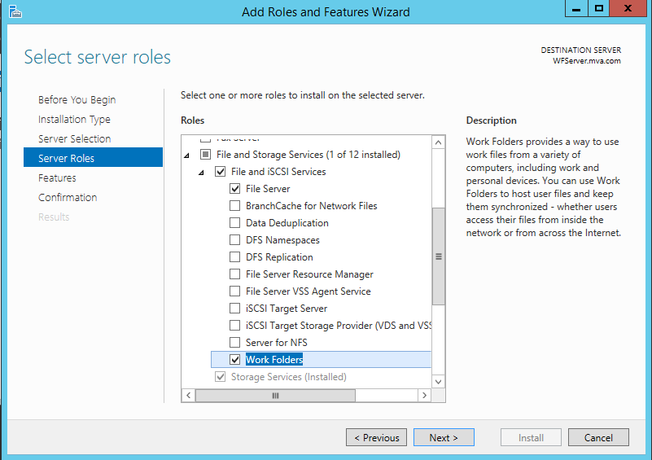Click the vertical scrollbar thumb in roles list
This screenshot has height=460, width=652.
coord(439,256)
